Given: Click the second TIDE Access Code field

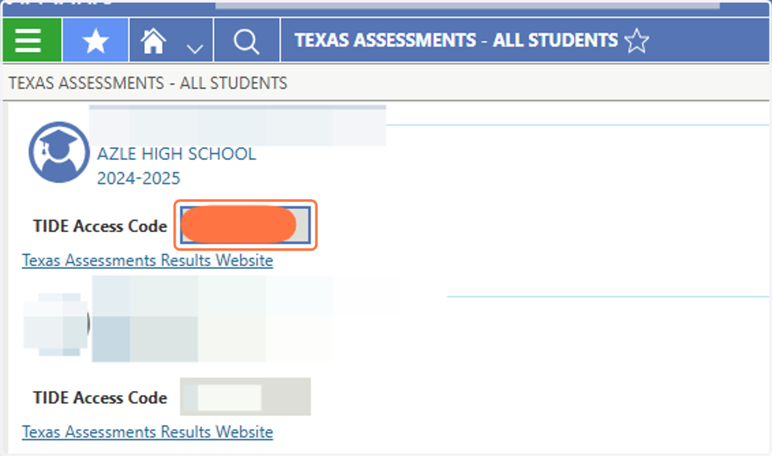Looking at the screenshot, I should tap(245, 397).
